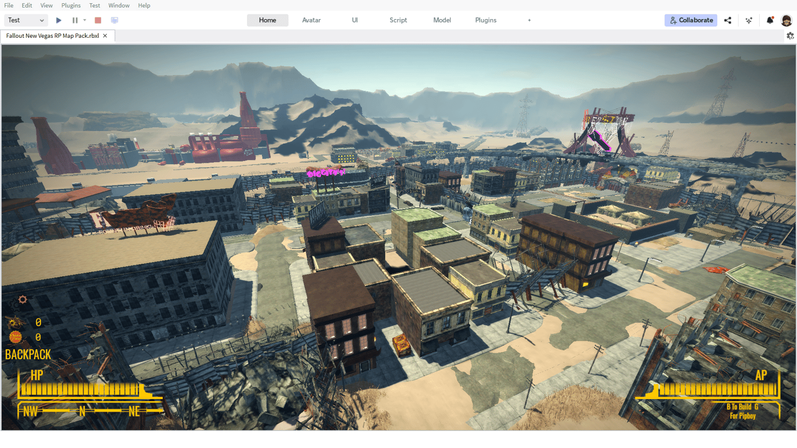The height and width of the screenshot is (448, 797).
Task: Open the notifications bell
Action: click(770, 20)
